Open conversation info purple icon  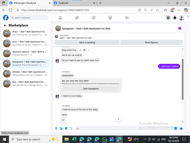coord(180,28)
